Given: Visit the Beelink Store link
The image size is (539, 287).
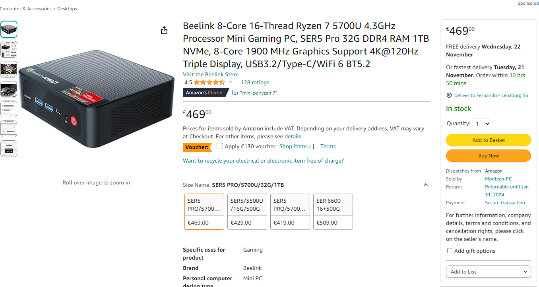Looking at the screenshot, I should coord(211,74).
